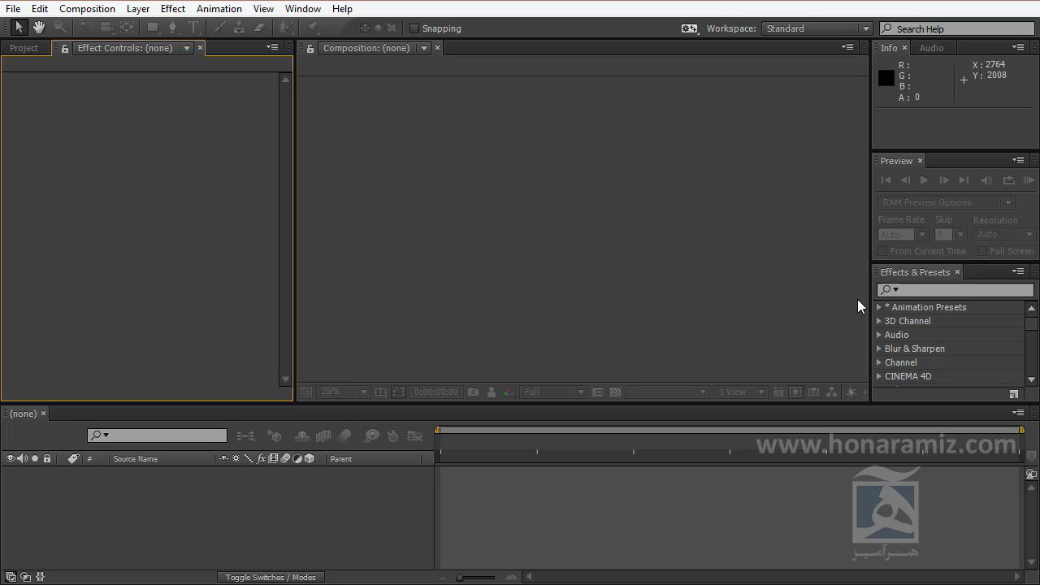This screenshot has width=1040, height=585.
Task: Click the create new animation preset icon
Action: click(1014, 394)
